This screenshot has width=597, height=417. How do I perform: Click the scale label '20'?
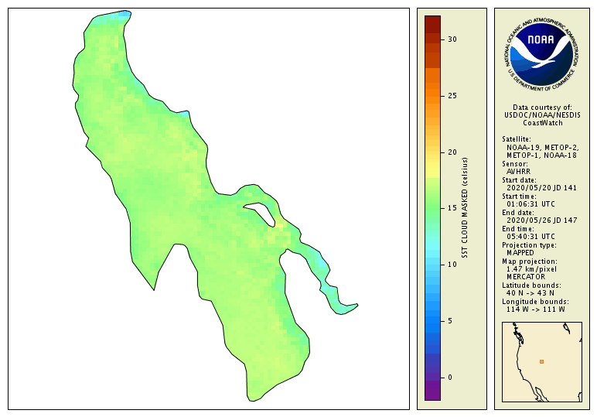point(452,152)
